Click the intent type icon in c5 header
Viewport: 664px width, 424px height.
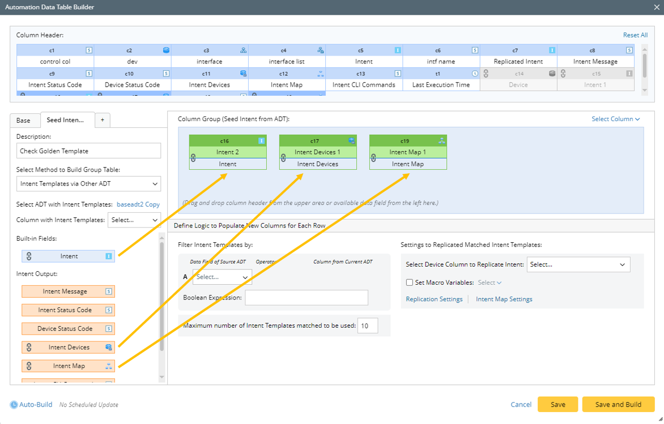[398, 50]
